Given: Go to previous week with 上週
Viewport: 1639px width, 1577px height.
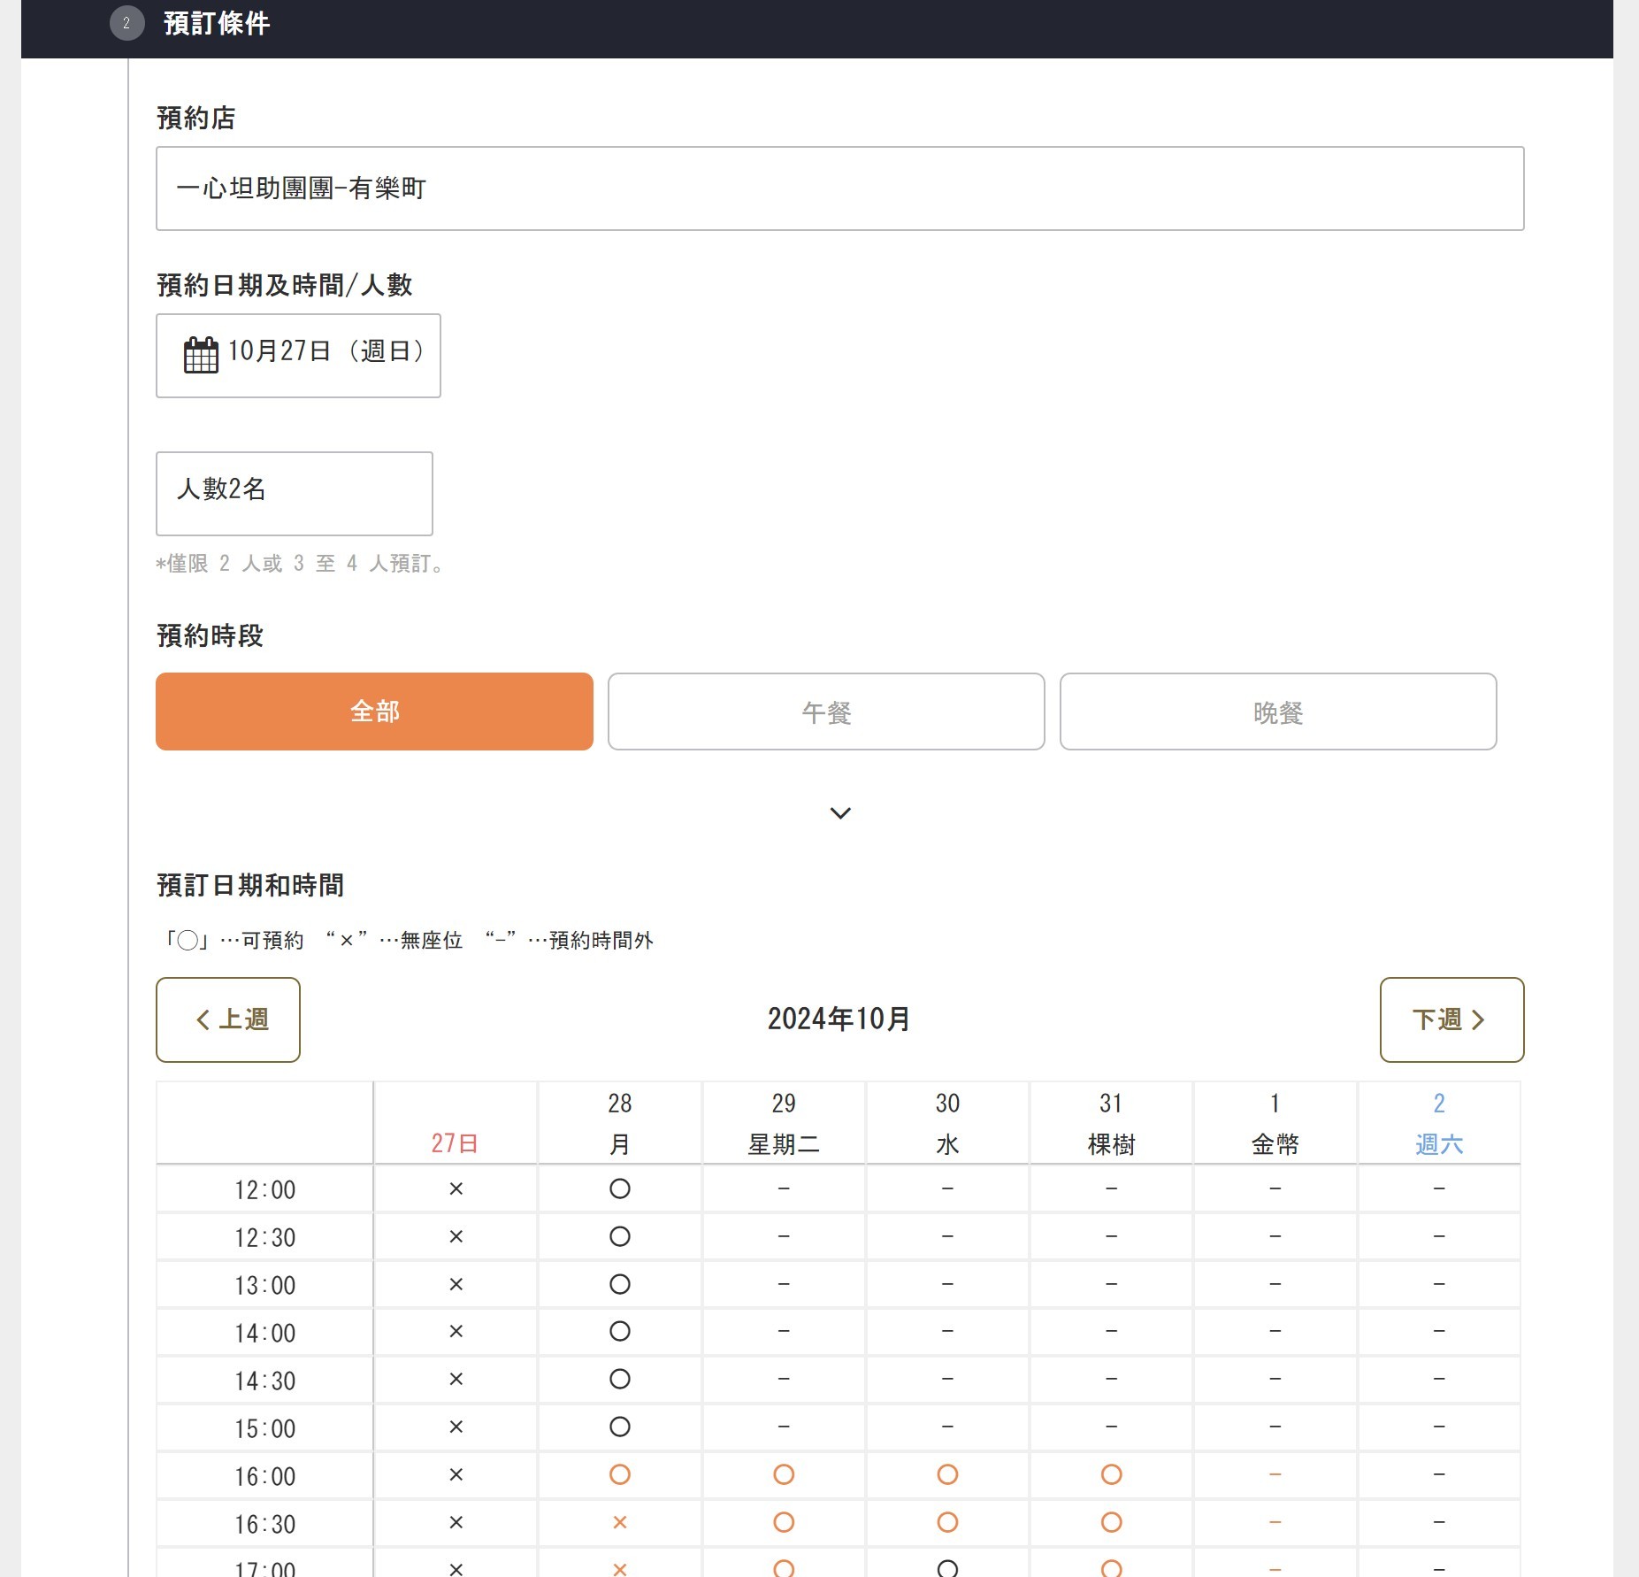Looking at the screenshot, I should [x=228, y=1019].
